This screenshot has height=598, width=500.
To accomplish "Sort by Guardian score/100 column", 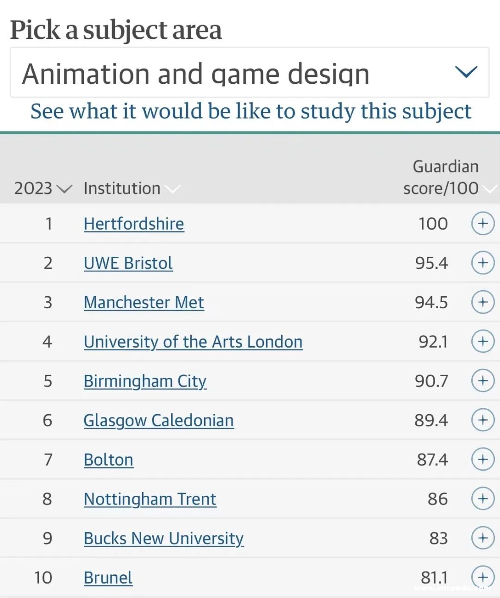I will (x=449, y=177).
